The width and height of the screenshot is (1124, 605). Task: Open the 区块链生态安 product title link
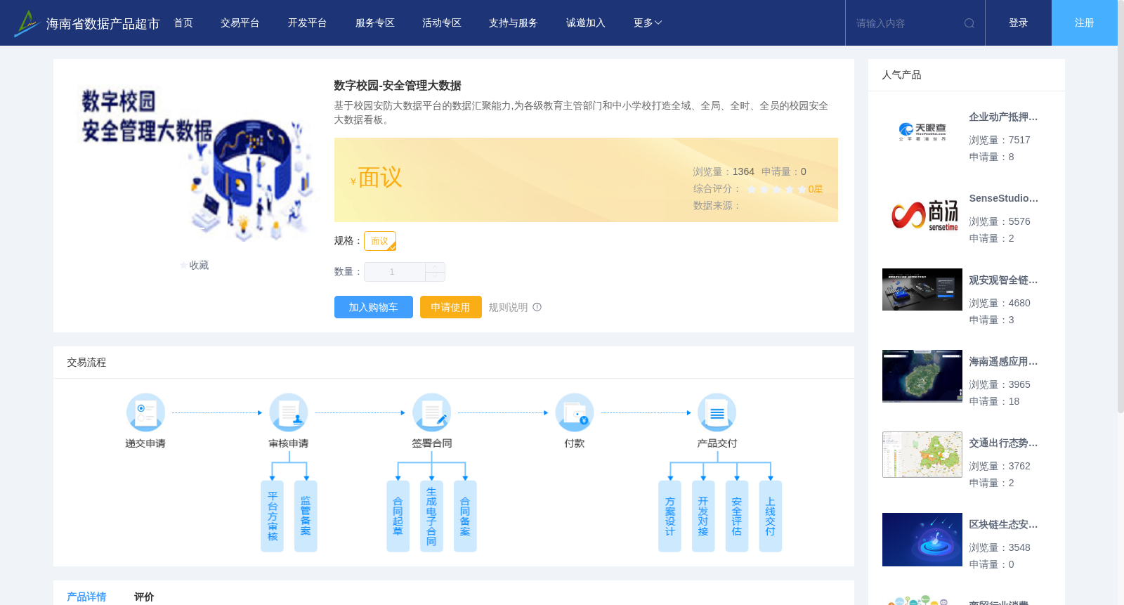(x=1003, y=525)
